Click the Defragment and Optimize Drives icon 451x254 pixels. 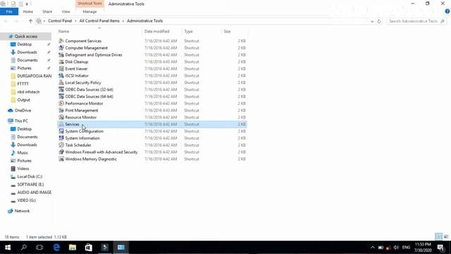(61, 55)
